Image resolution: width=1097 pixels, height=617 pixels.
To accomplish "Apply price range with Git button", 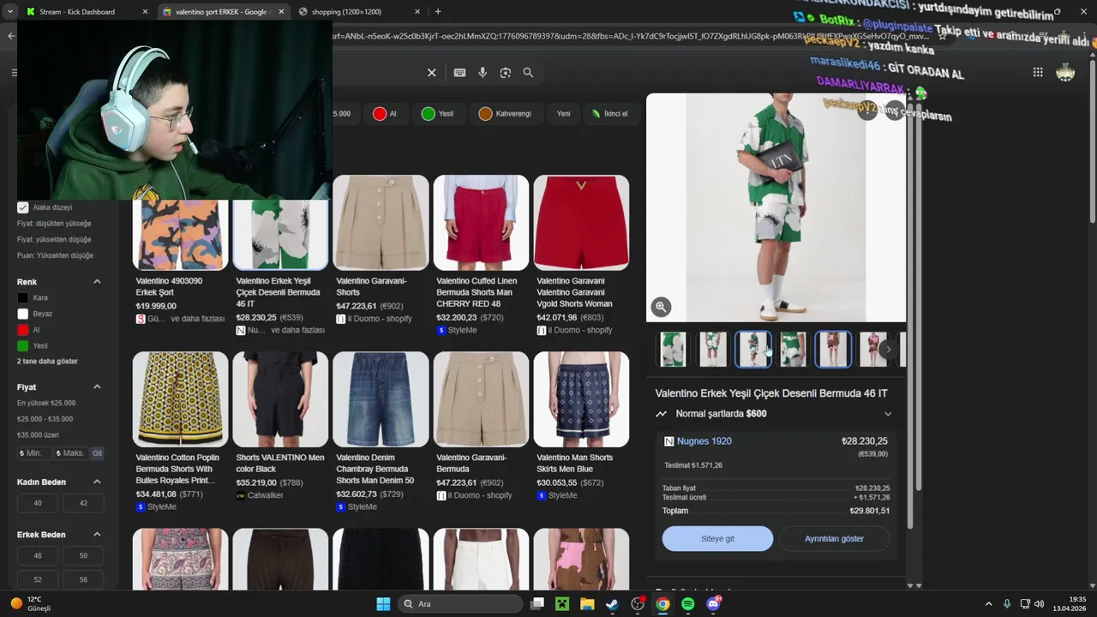I will coord(97,453).
